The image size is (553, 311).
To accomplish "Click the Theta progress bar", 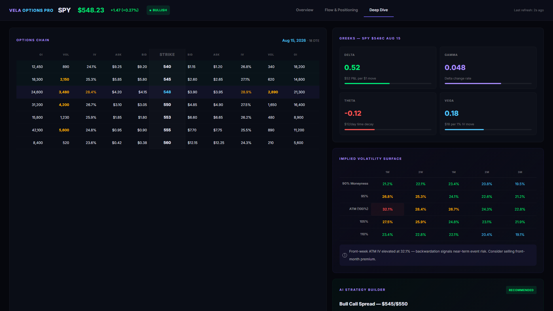I will click(388, 130).
